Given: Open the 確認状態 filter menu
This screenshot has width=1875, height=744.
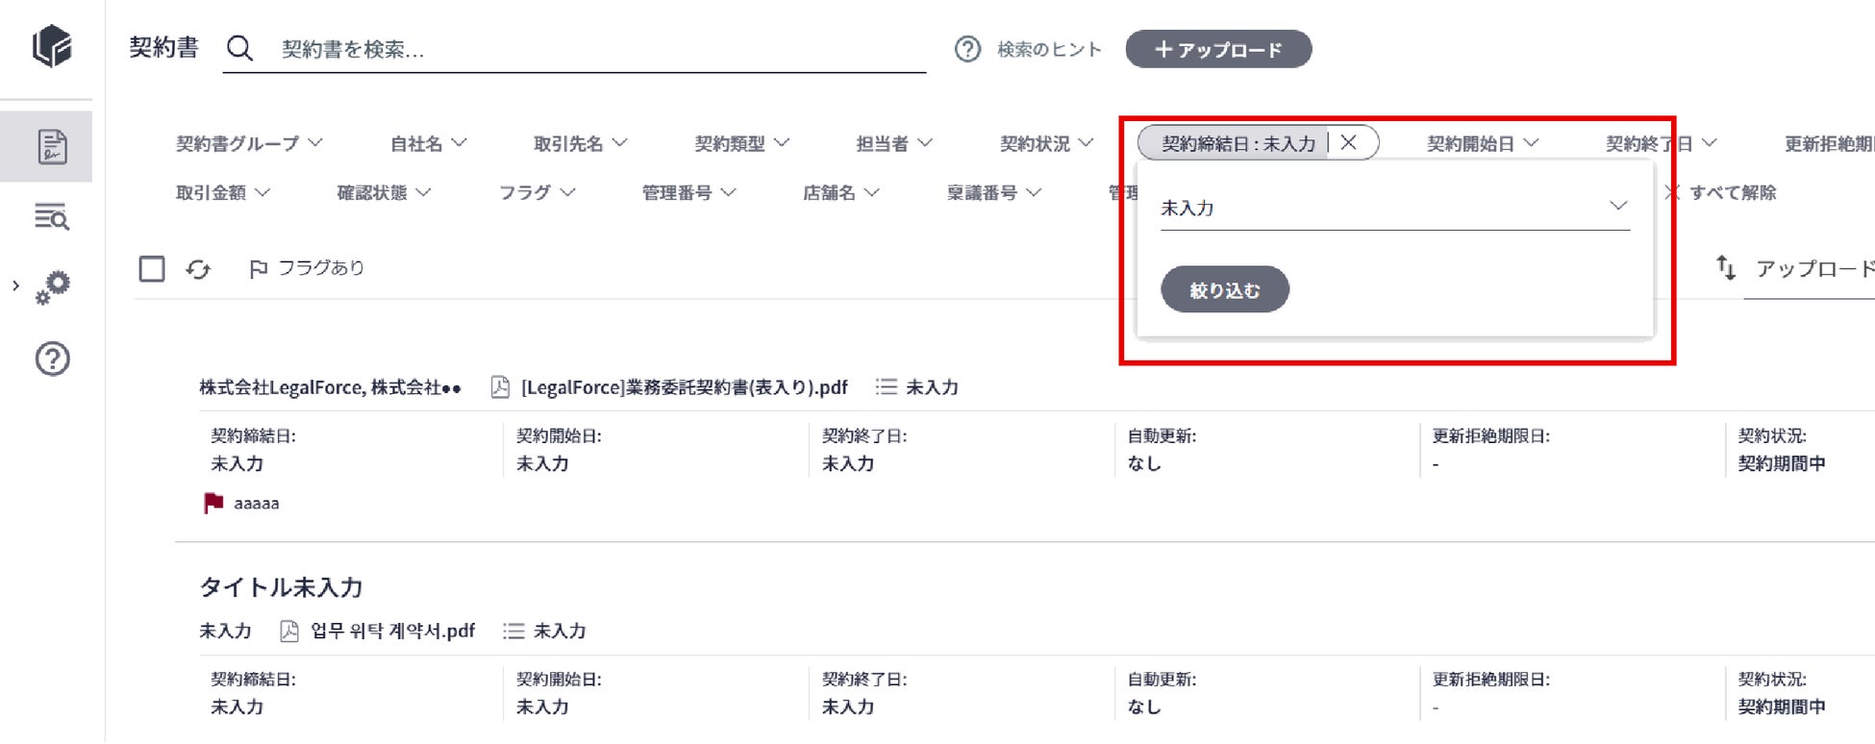Looking at the screenshot, I should [383, 192].
